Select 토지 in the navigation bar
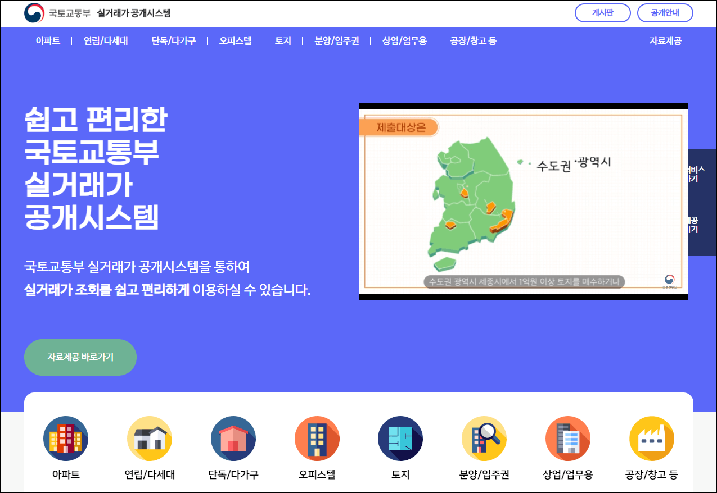The height and width of the screenshot is (493, 717). coord(283,41)
